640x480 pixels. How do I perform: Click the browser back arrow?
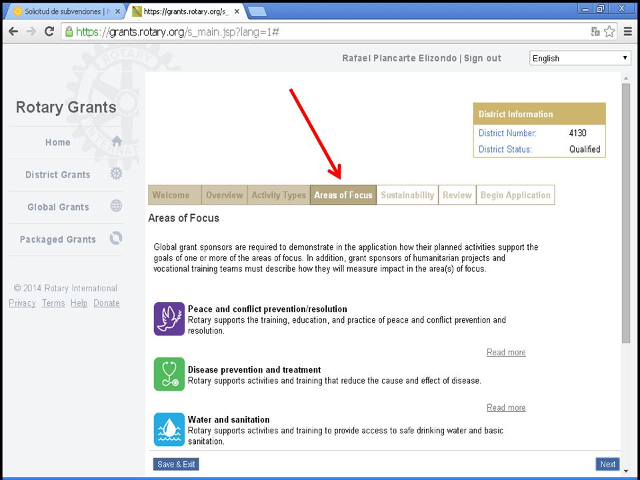pyautogui.click(x=13, y=31)
